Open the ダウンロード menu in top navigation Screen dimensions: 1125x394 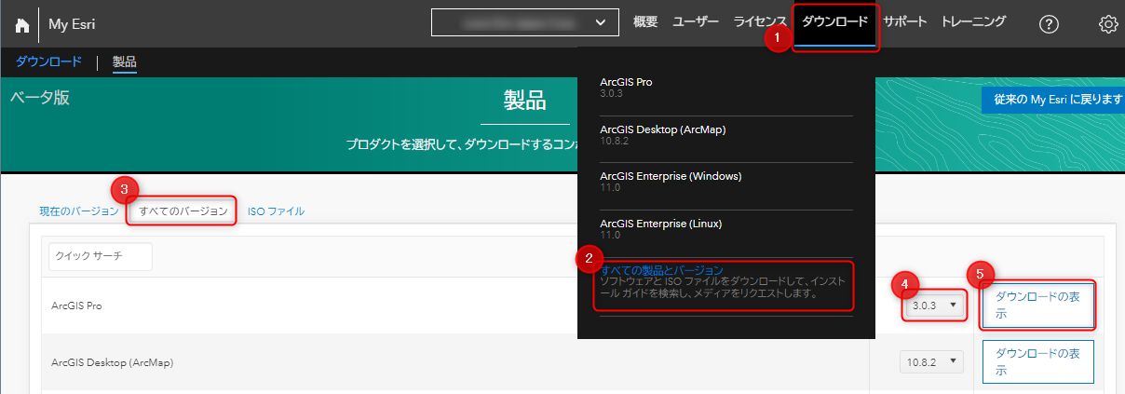(835, 21)
